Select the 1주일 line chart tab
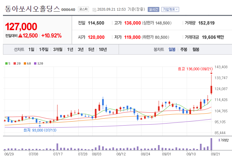Image resolution: width=232 pixels, height=161 pixels. [x=44, y=49]
